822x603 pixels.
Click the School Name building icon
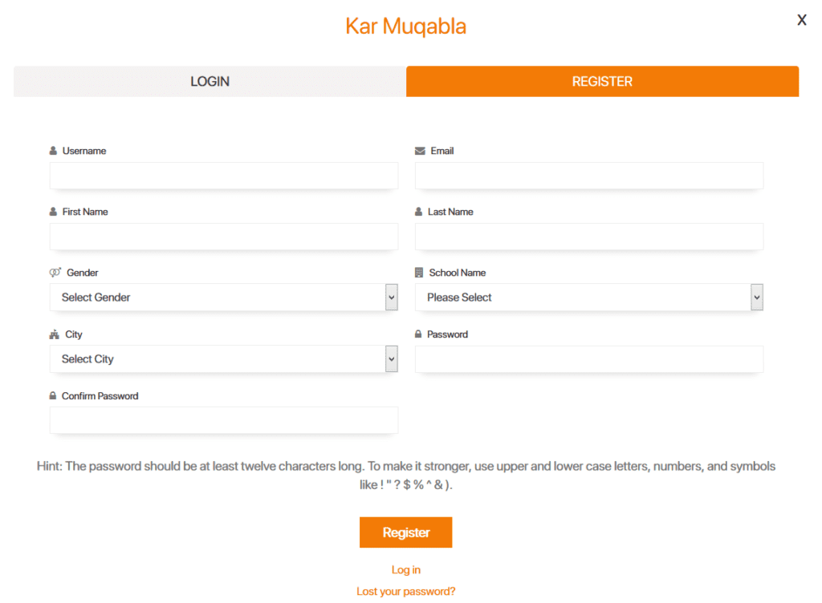[418, 273]
